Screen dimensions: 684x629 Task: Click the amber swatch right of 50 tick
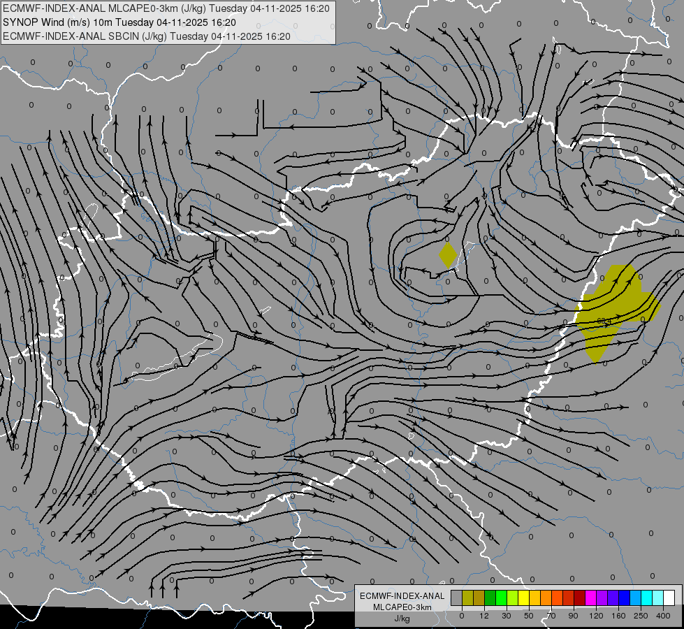pos(534,598)
